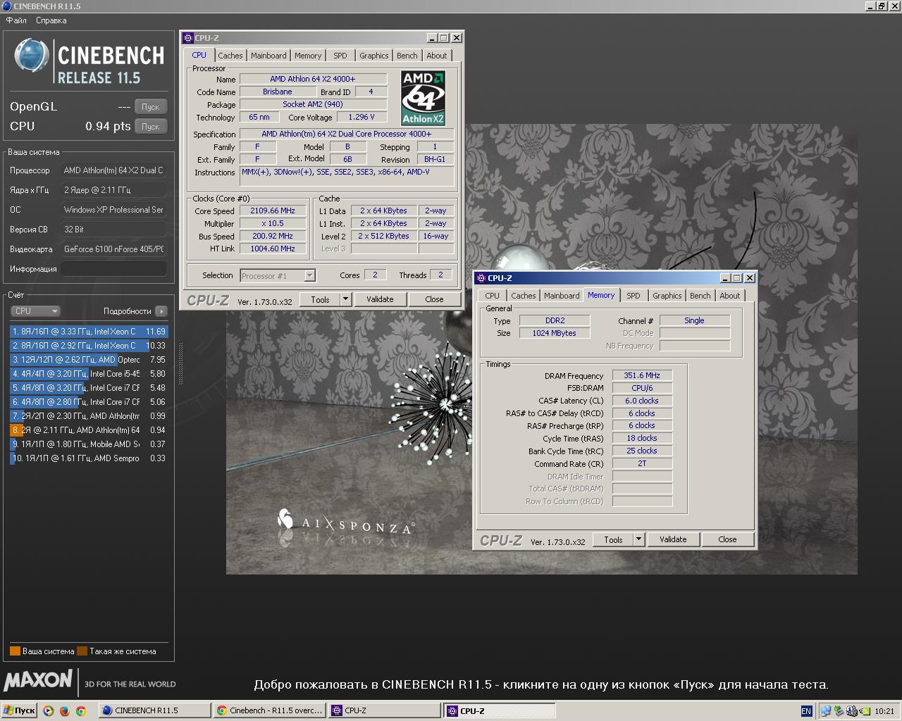
Task: Switch to CPU tab in front CPU-Z window
Action: pos(492,296)
